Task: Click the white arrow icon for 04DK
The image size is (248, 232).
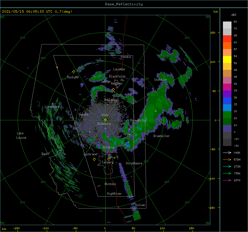Action: (x=227, y=153)
